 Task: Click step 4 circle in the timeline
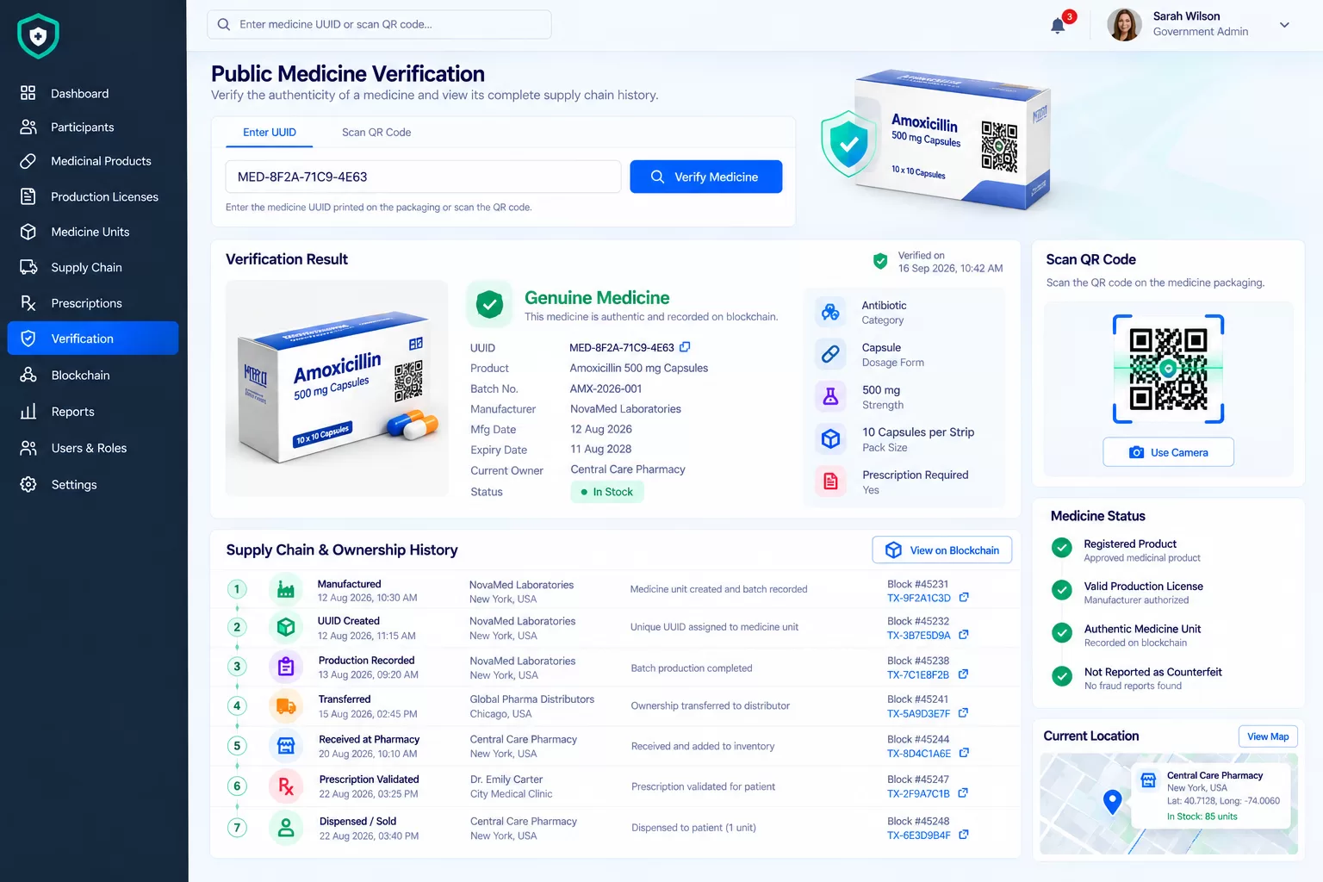[x=237, y=706]
